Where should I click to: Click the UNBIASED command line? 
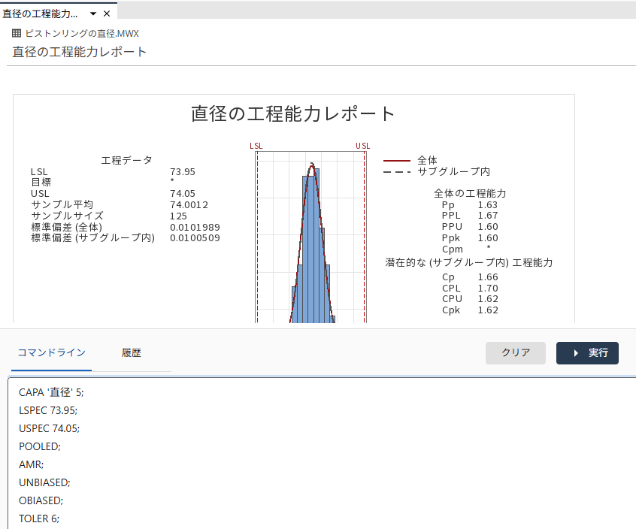point(44,482)
